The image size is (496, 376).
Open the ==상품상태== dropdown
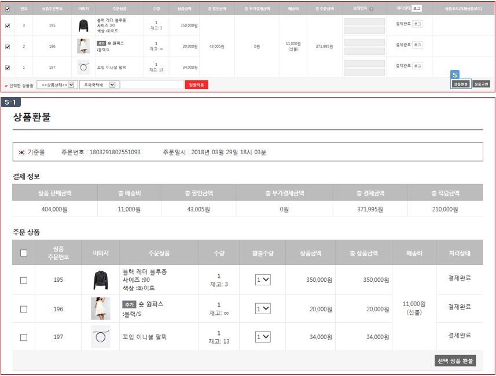coord(57,85)
